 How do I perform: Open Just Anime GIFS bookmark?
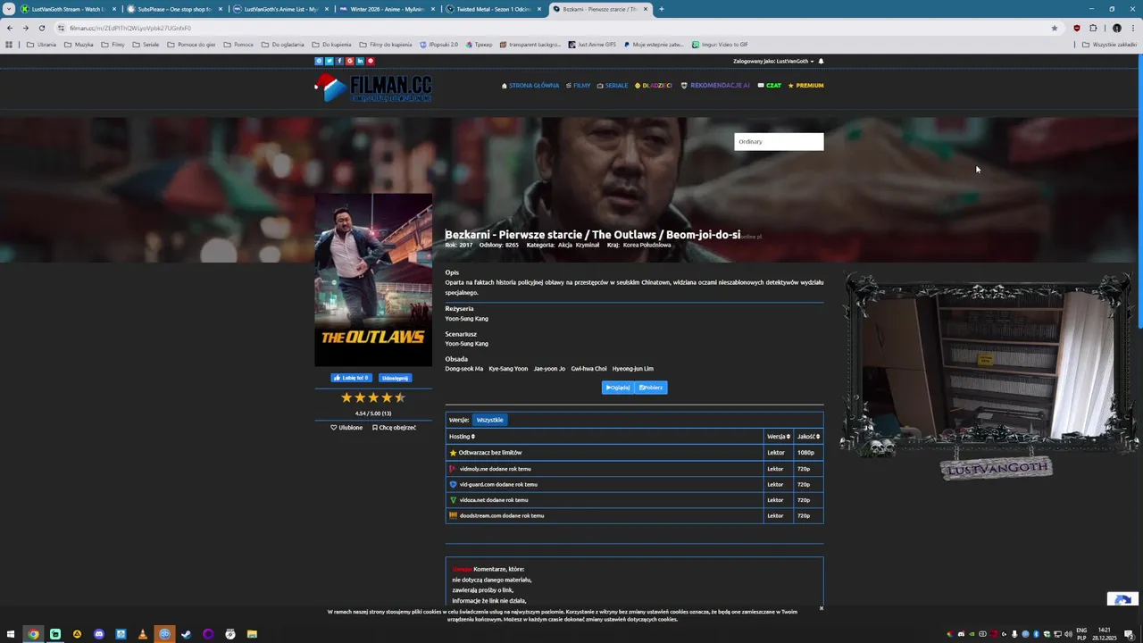(592, 45)
